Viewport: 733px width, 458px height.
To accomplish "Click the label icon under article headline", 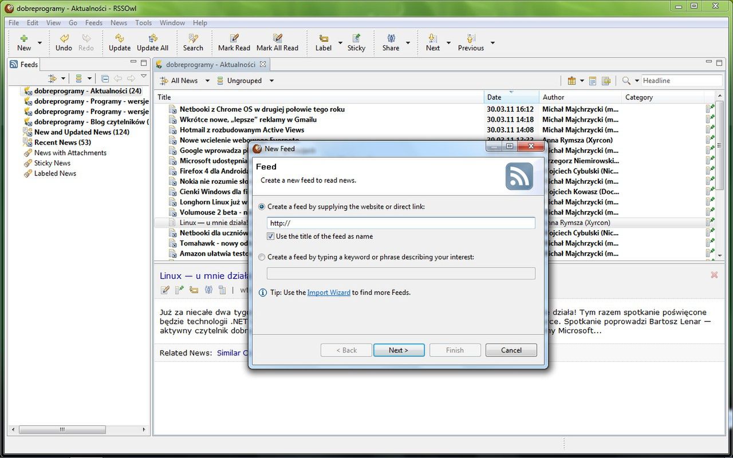I will pyautogui.click(x=194, y=290).
